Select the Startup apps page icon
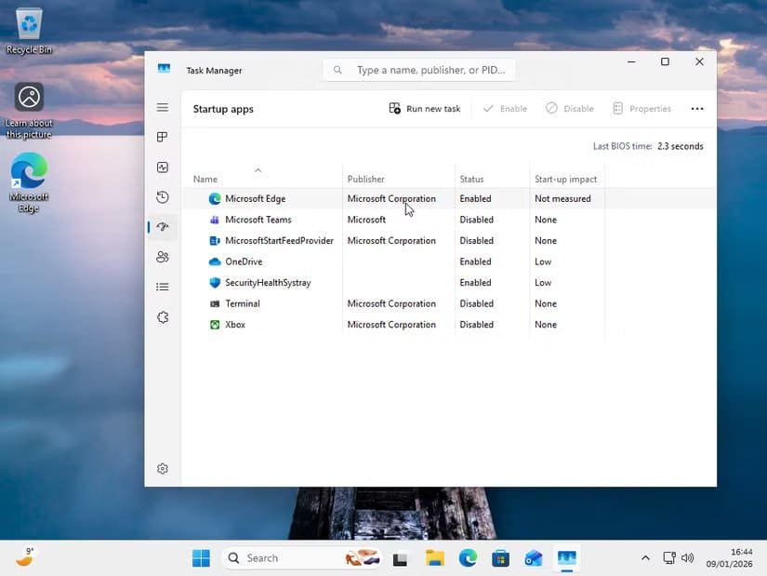 coord(163,226)
